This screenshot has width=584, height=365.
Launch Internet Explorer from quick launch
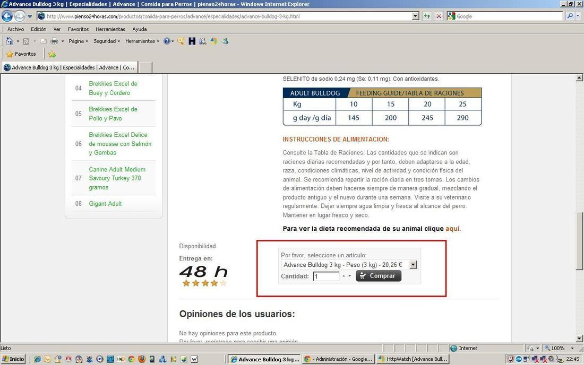[x=37, y=359]
